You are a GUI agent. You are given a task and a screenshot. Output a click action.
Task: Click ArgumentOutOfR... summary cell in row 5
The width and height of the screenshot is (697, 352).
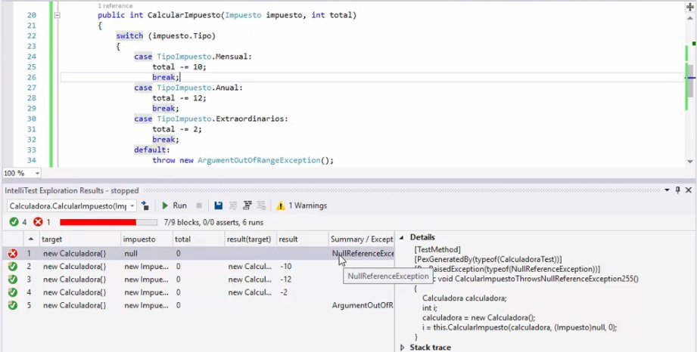tap(363, 305)
